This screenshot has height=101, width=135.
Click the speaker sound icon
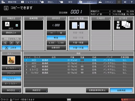[125, 2]
